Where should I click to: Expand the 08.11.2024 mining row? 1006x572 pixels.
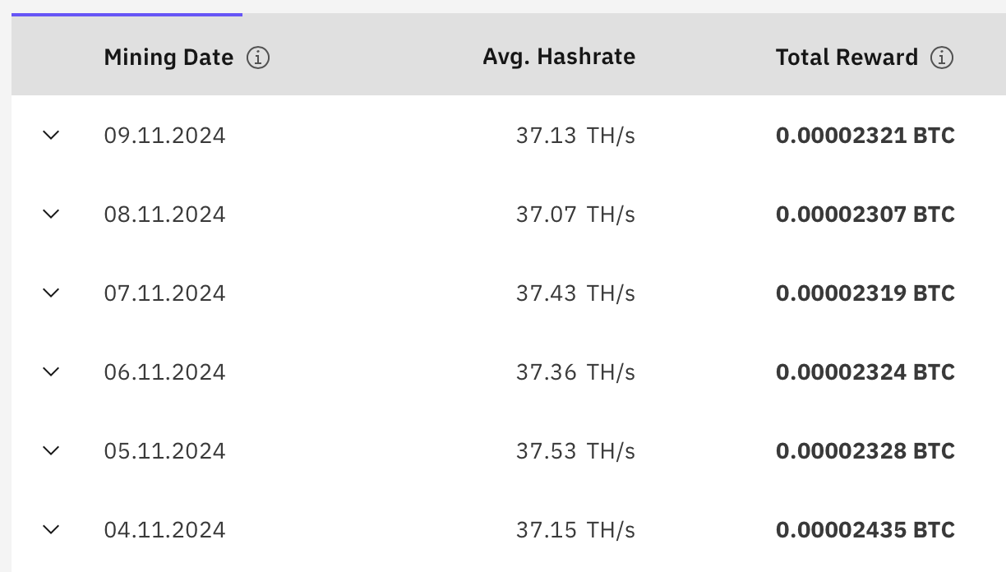[51, 214]
